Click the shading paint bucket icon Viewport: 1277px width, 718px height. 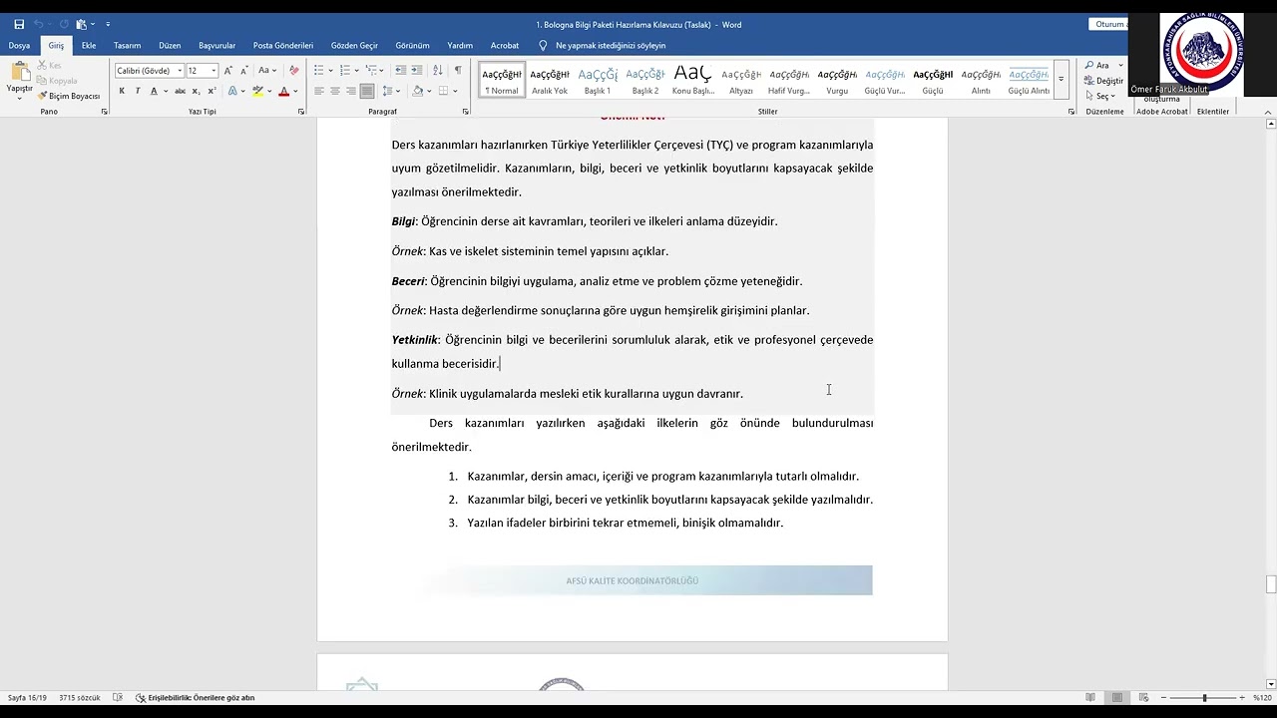[x=419, y=91]
